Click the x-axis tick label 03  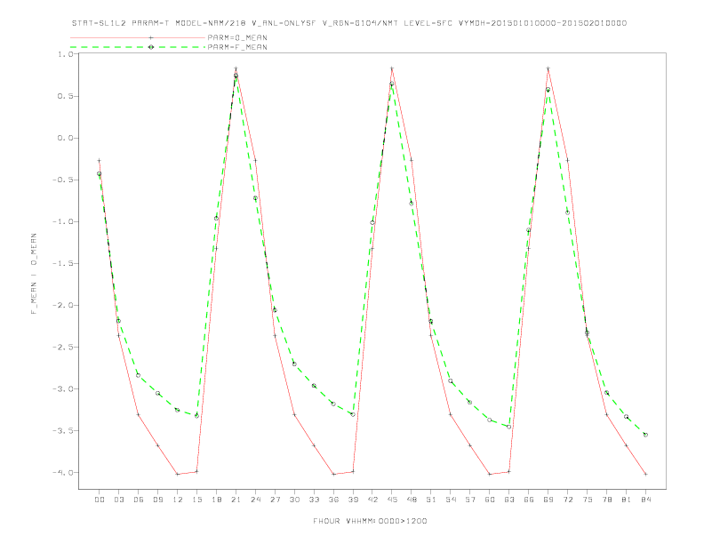(x=118, y=500)
